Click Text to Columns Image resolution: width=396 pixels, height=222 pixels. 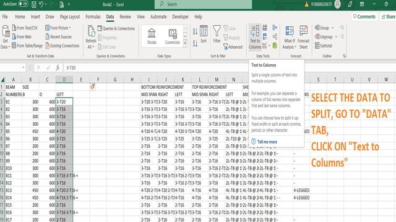255,37
